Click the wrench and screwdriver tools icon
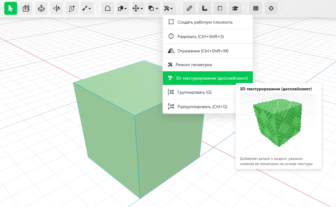This screenshot has width=336, height=207. click(x=167, y=8)
